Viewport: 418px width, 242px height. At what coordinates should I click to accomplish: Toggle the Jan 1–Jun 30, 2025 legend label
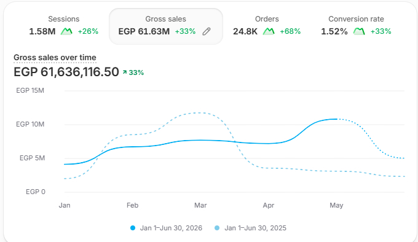255,228
